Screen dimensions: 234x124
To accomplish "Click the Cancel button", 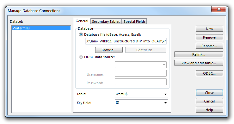I will pyautogui.click(x=209, y=101).
